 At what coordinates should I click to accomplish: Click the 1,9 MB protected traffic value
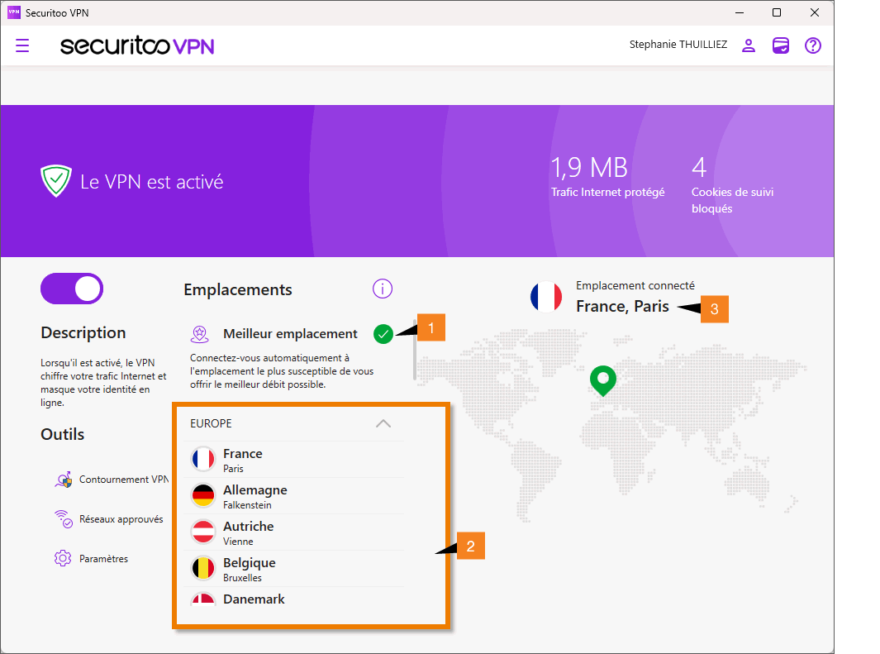589,167
